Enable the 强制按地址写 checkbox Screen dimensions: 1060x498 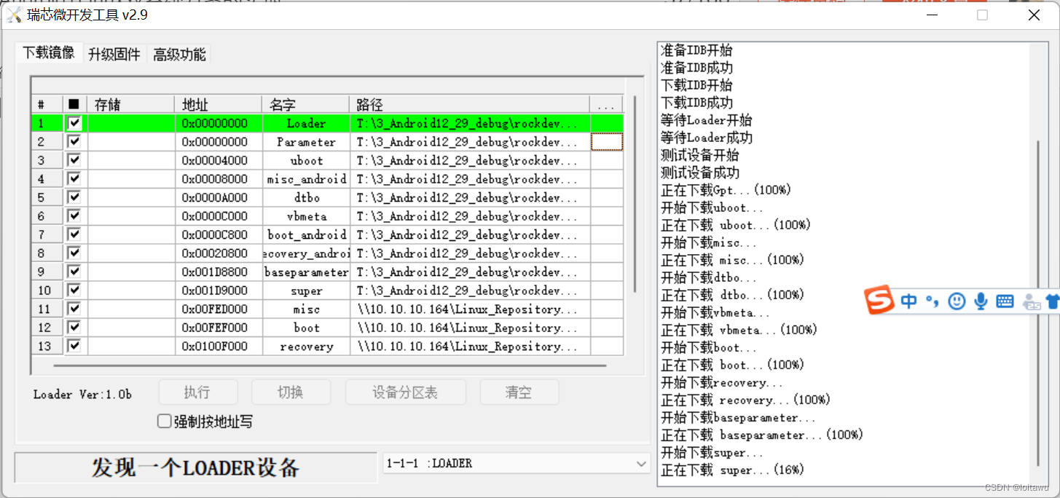pyautogui.click(x=164, y=421)
